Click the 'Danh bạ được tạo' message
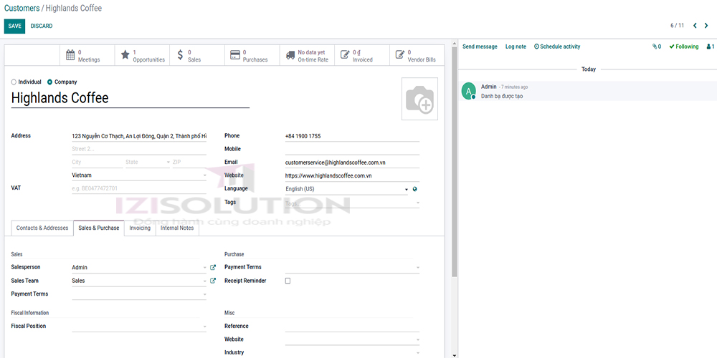 [502, 97]
